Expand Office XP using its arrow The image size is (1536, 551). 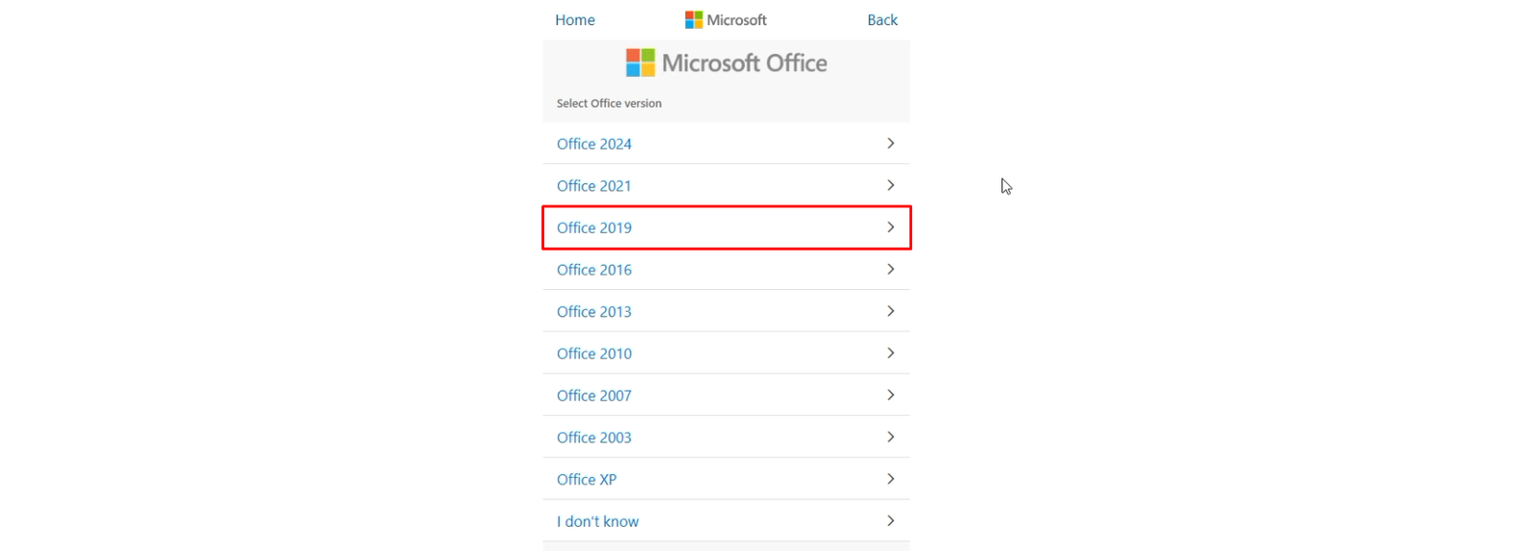[x=891, y=479]
